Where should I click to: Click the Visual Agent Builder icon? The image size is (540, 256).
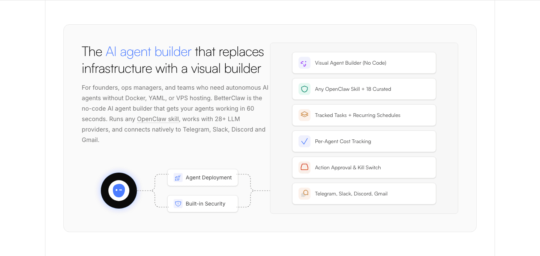[x=304, y=63]
